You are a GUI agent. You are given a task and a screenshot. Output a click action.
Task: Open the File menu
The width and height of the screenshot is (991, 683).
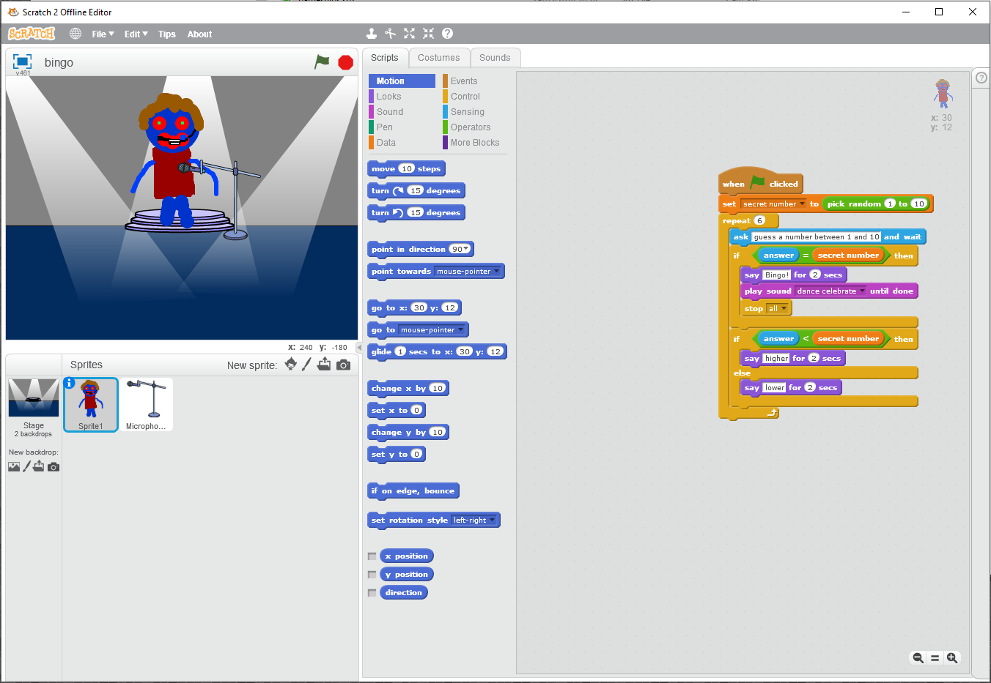click(103, 34)
